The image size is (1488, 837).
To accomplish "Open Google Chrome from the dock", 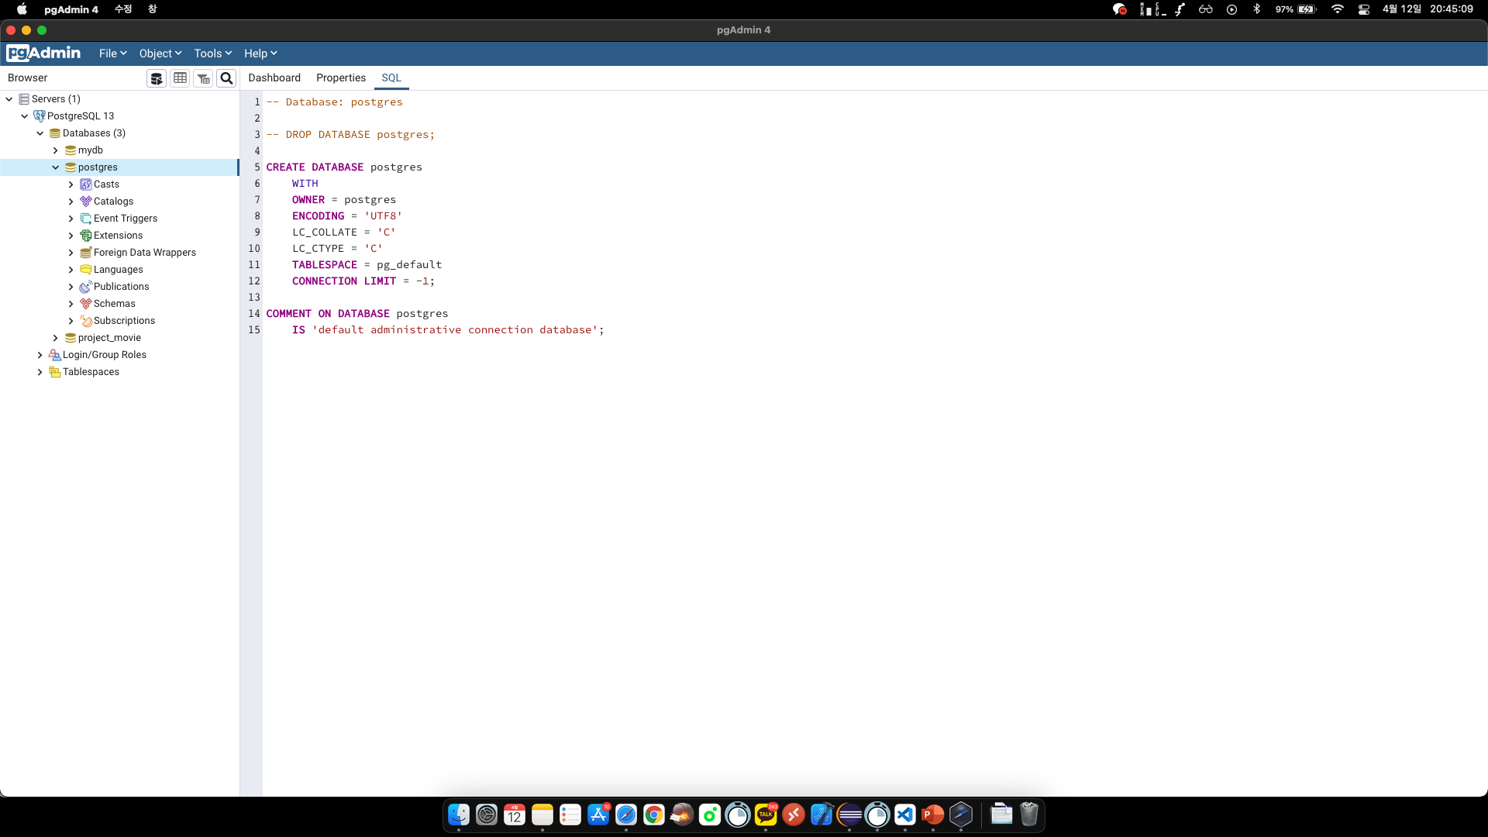I will [654, 815].
